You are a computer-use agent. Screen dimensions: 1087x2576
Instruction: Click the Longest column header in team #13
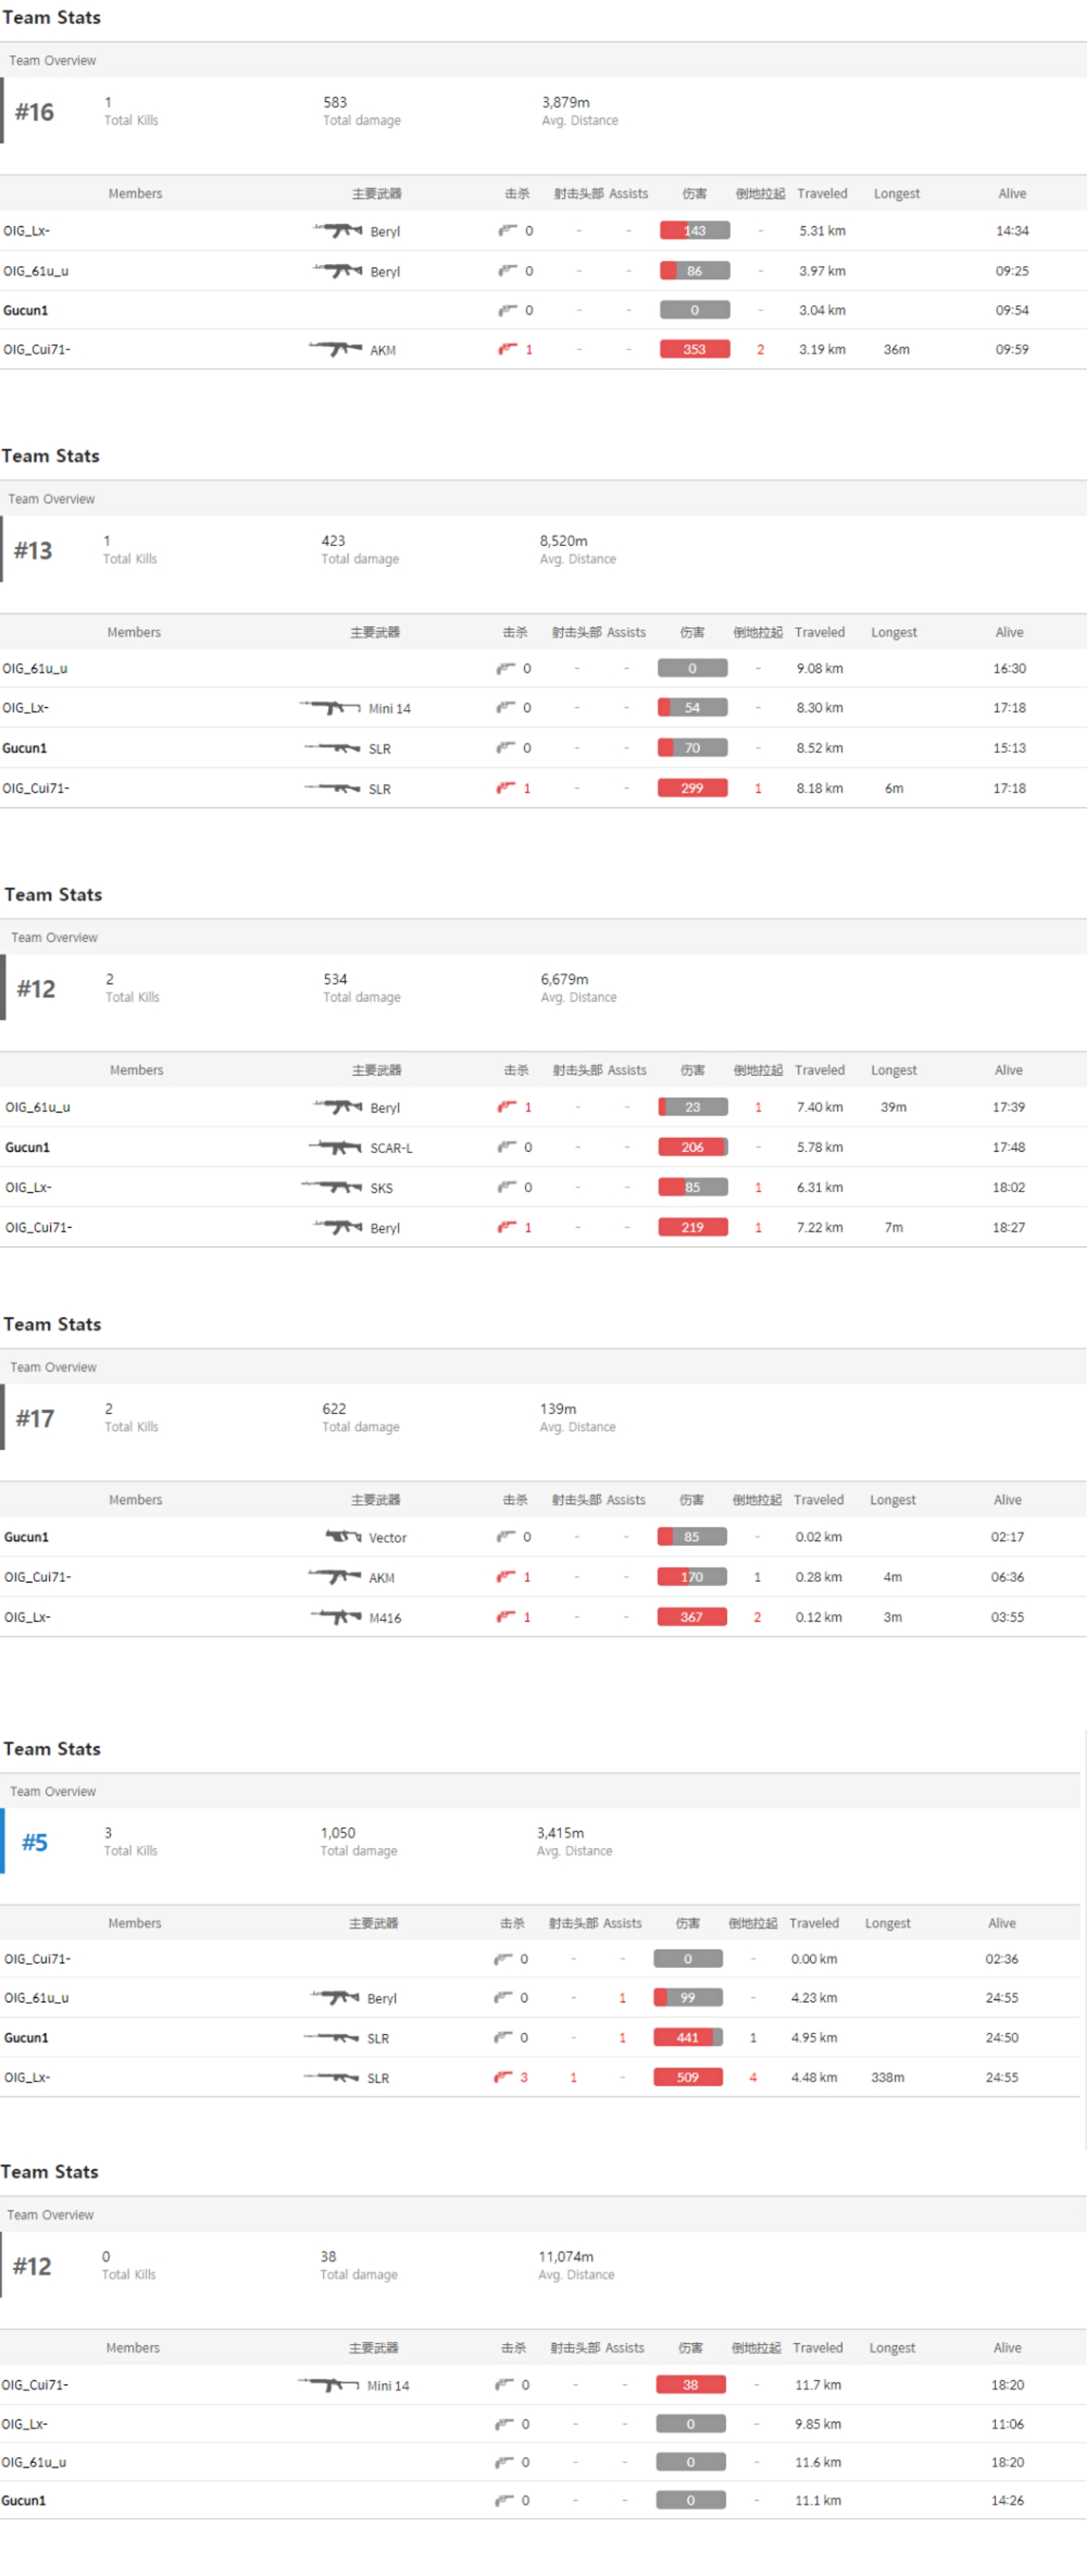click(894, 632)
